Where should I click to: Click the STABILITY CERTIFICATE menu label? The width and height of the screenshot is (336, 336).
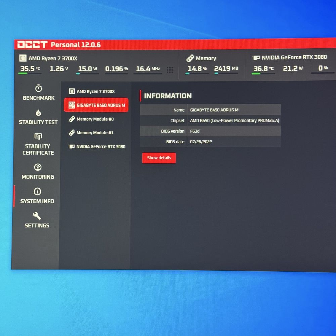point(38,150)
